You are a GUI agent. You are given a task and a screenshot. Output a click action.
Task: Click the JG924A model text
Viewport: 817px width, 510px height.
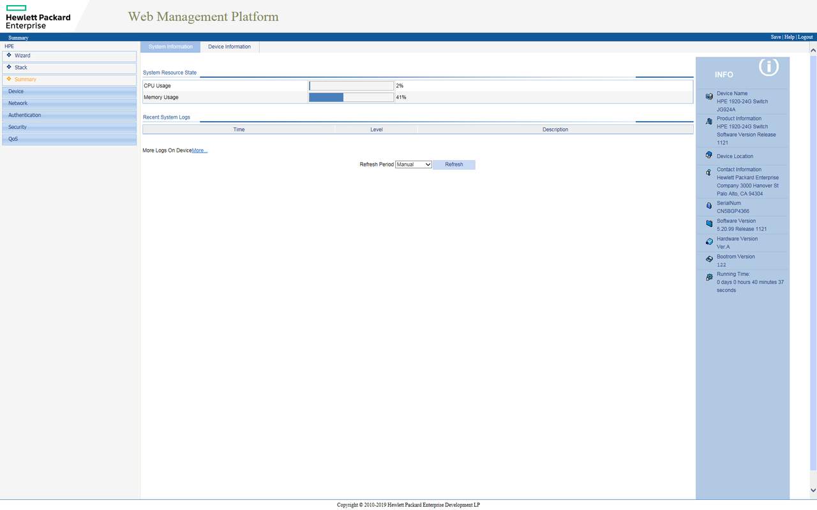pyautogui.click(x=726, y=110)
